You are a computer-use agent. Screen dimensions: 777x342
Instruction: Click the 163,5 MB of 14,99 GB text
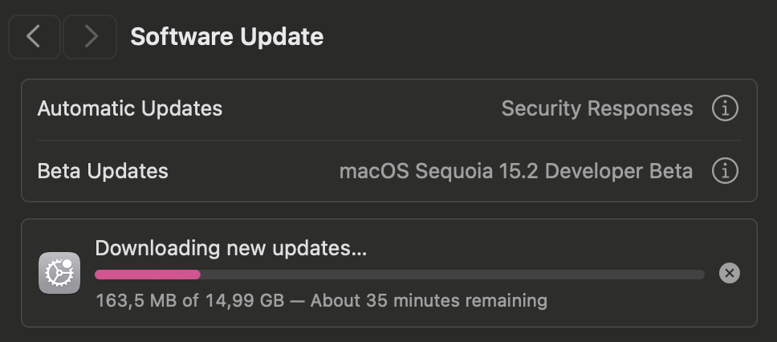(x=189, y=300)
